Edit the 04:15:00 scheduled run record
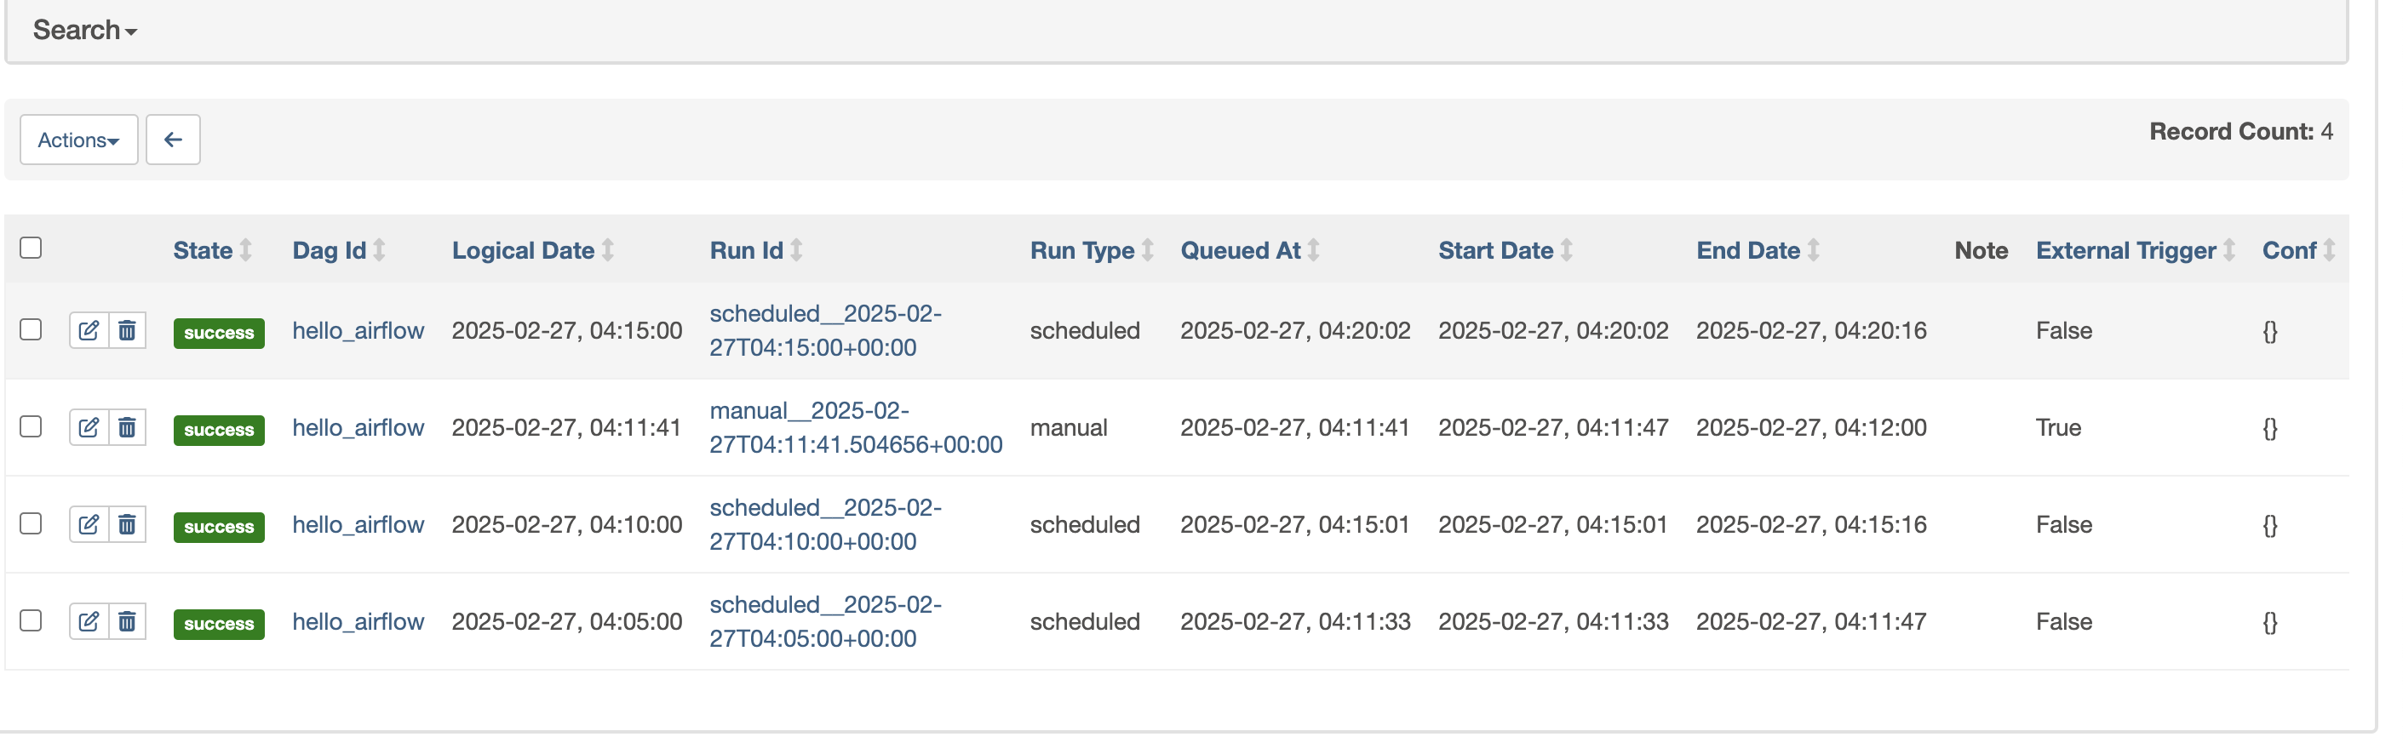 tap(89, 332)
